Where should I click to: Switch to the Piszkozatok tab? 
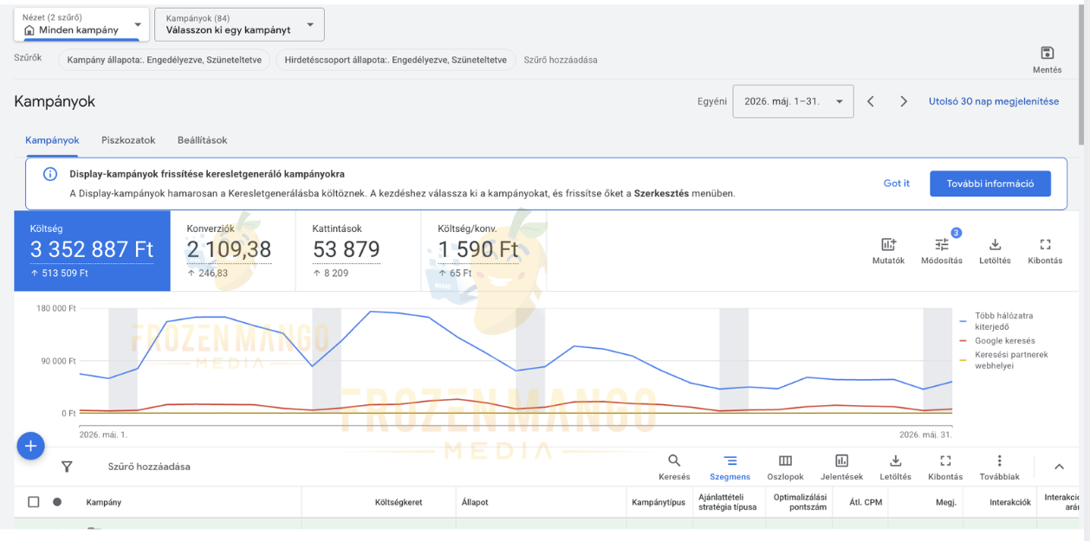click(x=128, y=140)
